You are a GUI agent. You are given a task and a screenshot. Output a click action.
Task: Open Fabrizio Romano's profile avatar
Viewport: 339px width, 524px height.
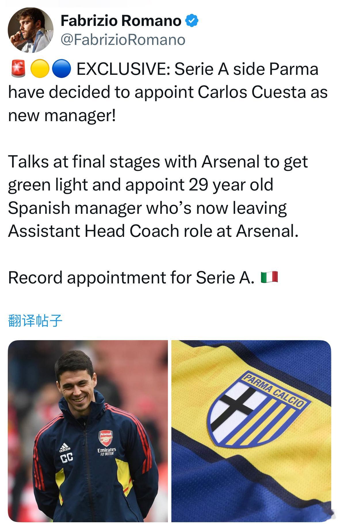click(x=30, y=30)
